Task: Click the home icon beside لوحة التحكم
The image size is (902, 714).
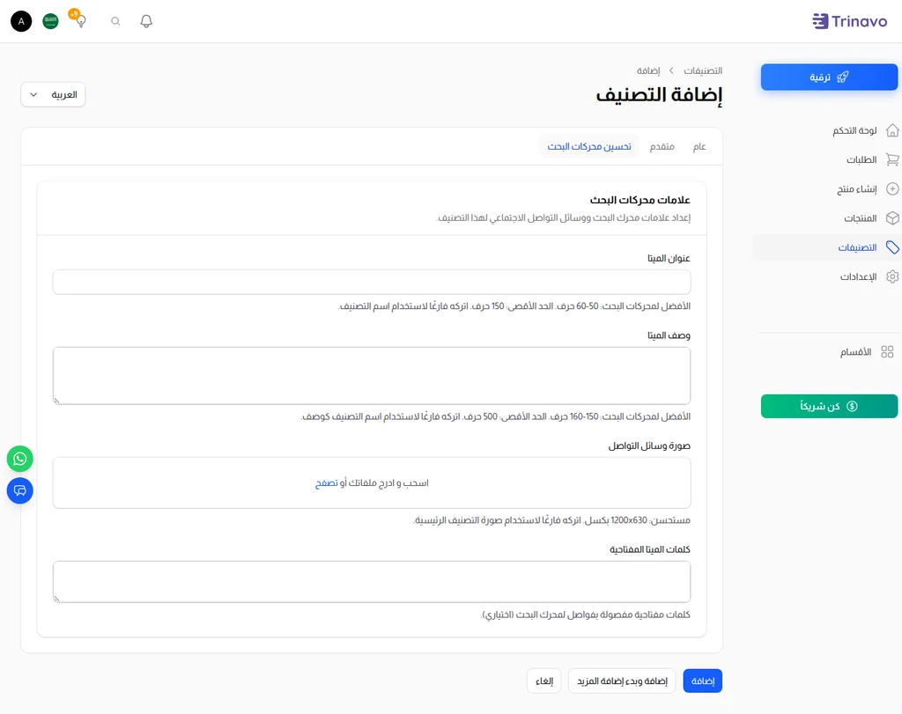Action: [892, 130]
